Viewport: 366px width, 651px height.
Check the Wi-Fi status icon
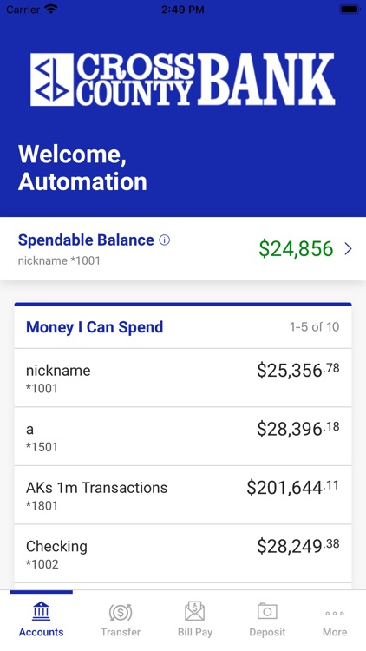point(51,10)
